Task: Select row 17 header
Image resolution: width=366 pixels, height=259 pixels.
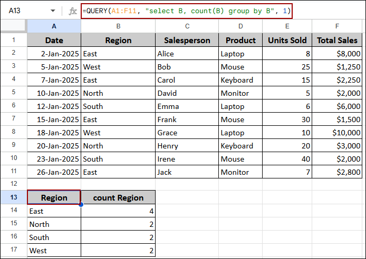Action: [14, 250]
